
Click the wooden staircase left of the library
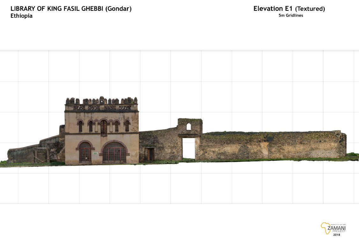point(42,155)
